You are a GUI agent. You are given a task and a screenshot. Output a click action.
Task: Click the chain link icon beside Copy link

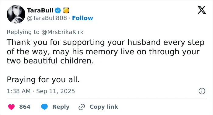pyautogui.click(x=82, y=107)
